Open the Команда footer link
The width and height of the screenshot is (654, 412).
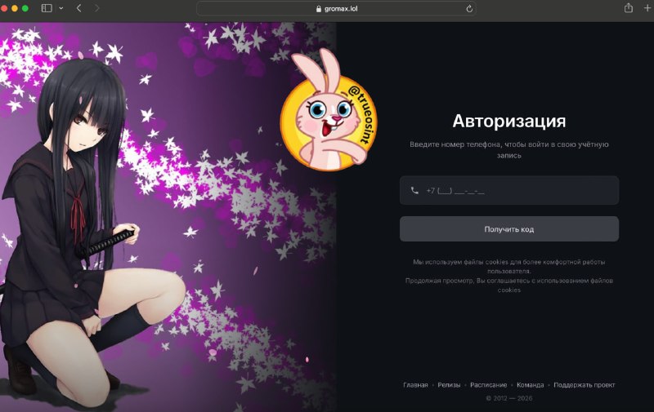pos(530,385)
